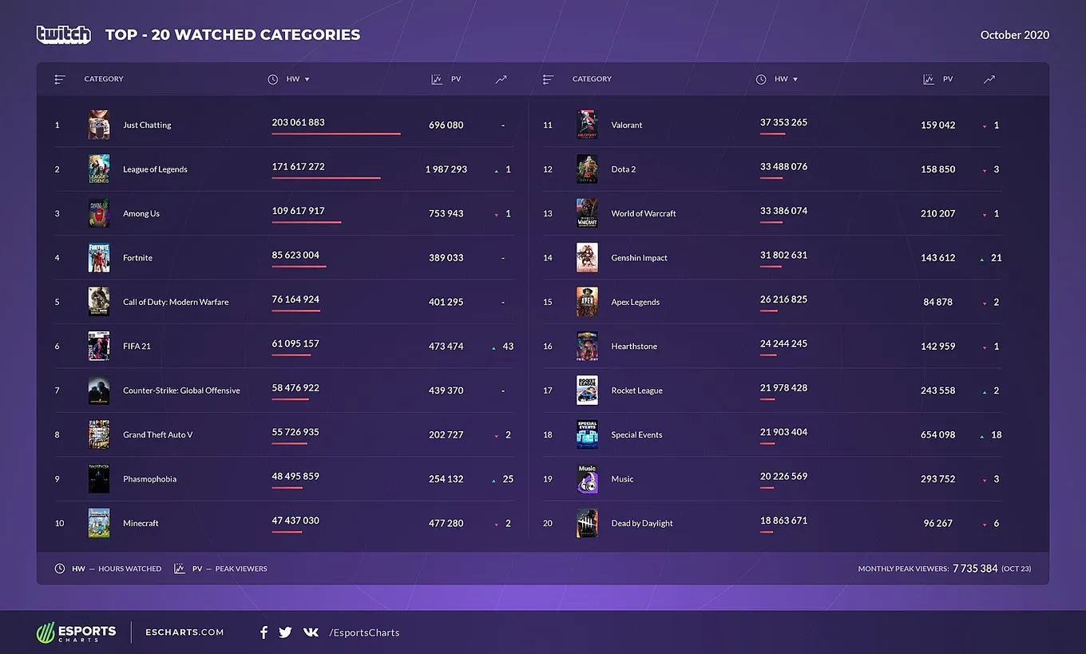The height and width of the screenshot is (654, 1086).
Task: Click the Valorant hours watched value 37 353 265
Action: click(x=783, y=122)
